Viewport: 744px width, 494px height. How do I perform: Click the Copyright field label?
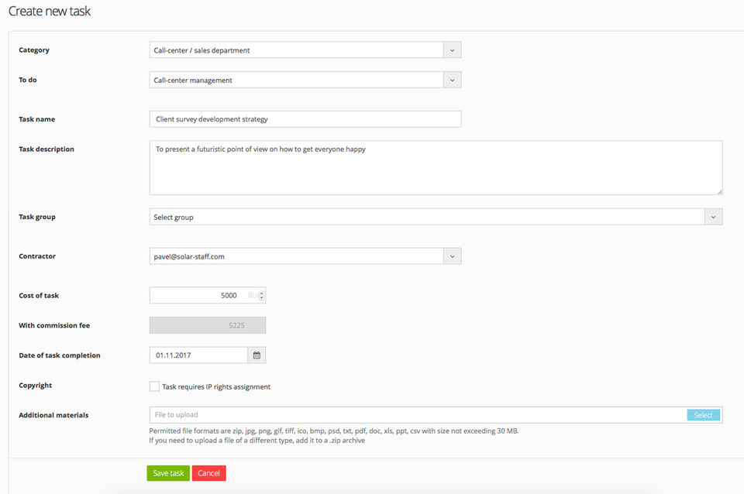pos(36,386)
